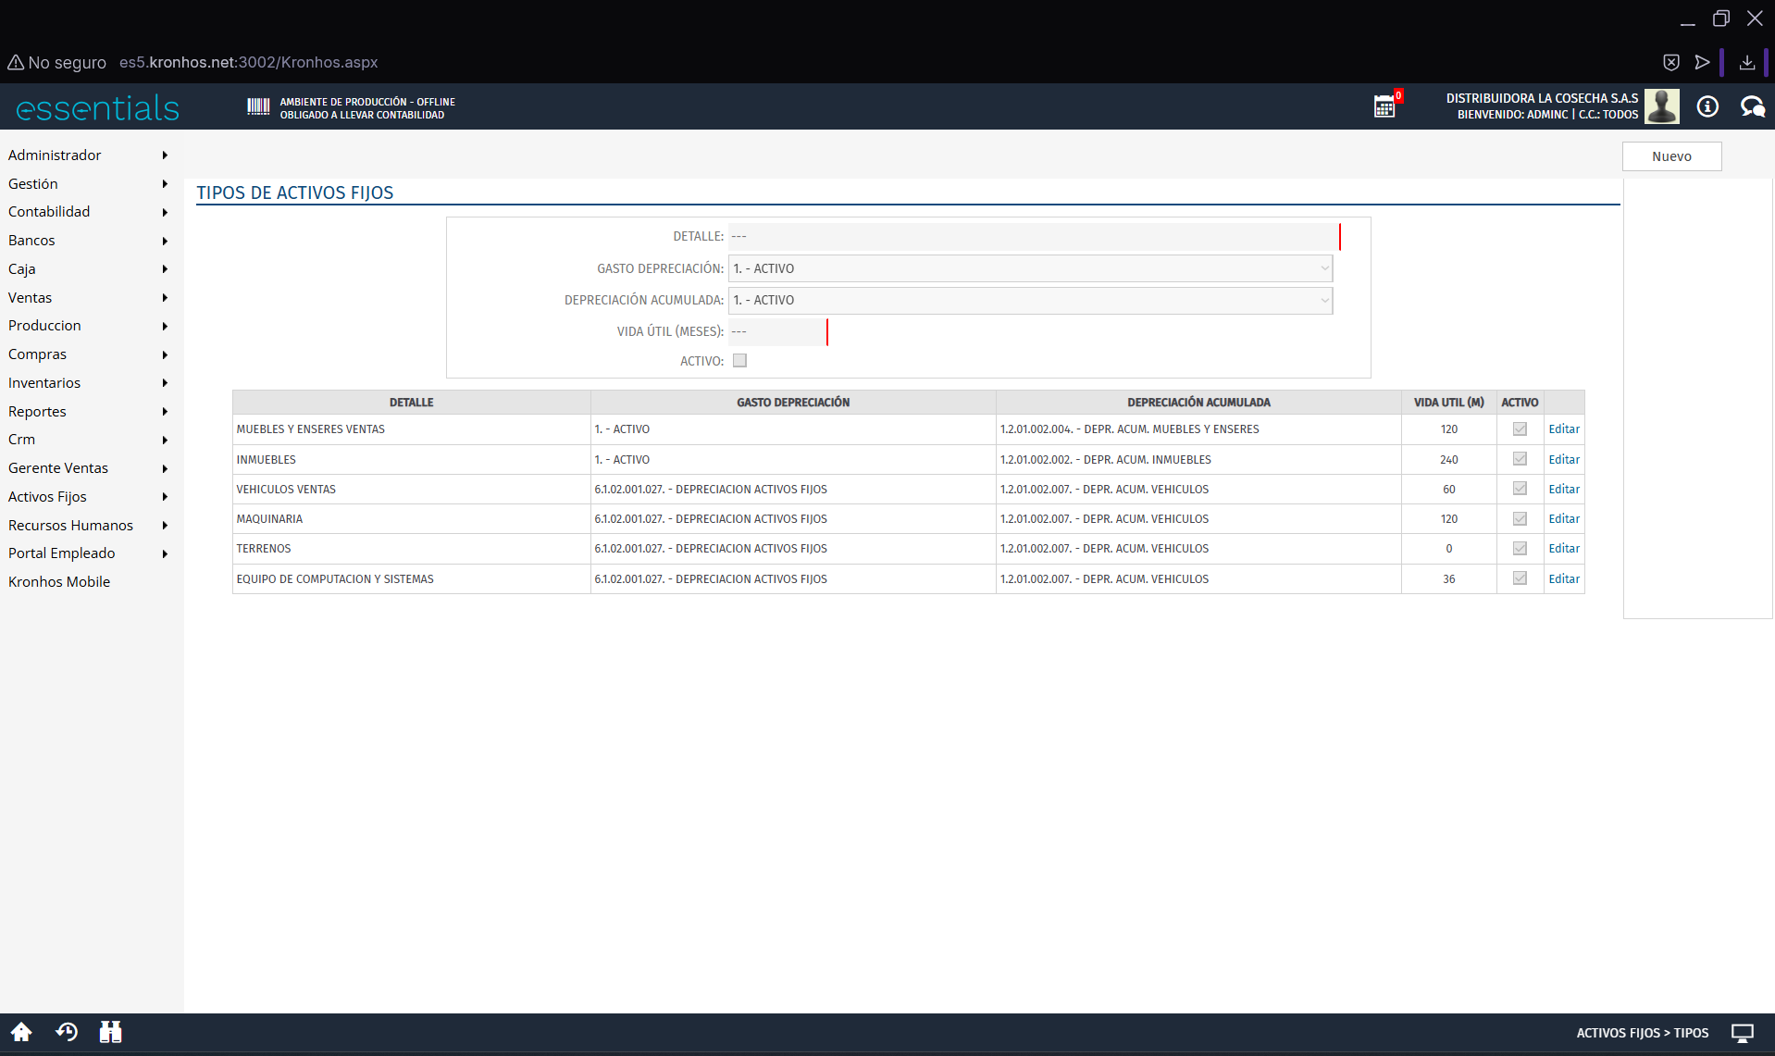Click the binoculars search icon

pos(110,1032)
